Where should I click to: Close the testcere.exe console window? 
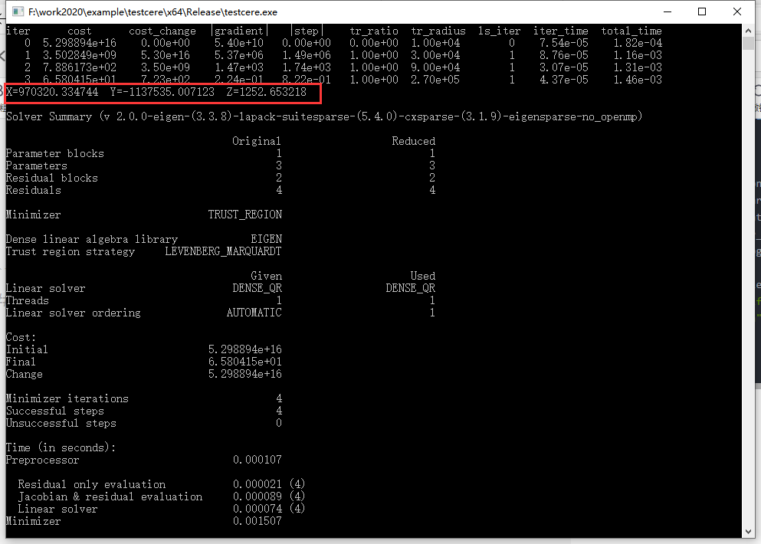(736, 11)
